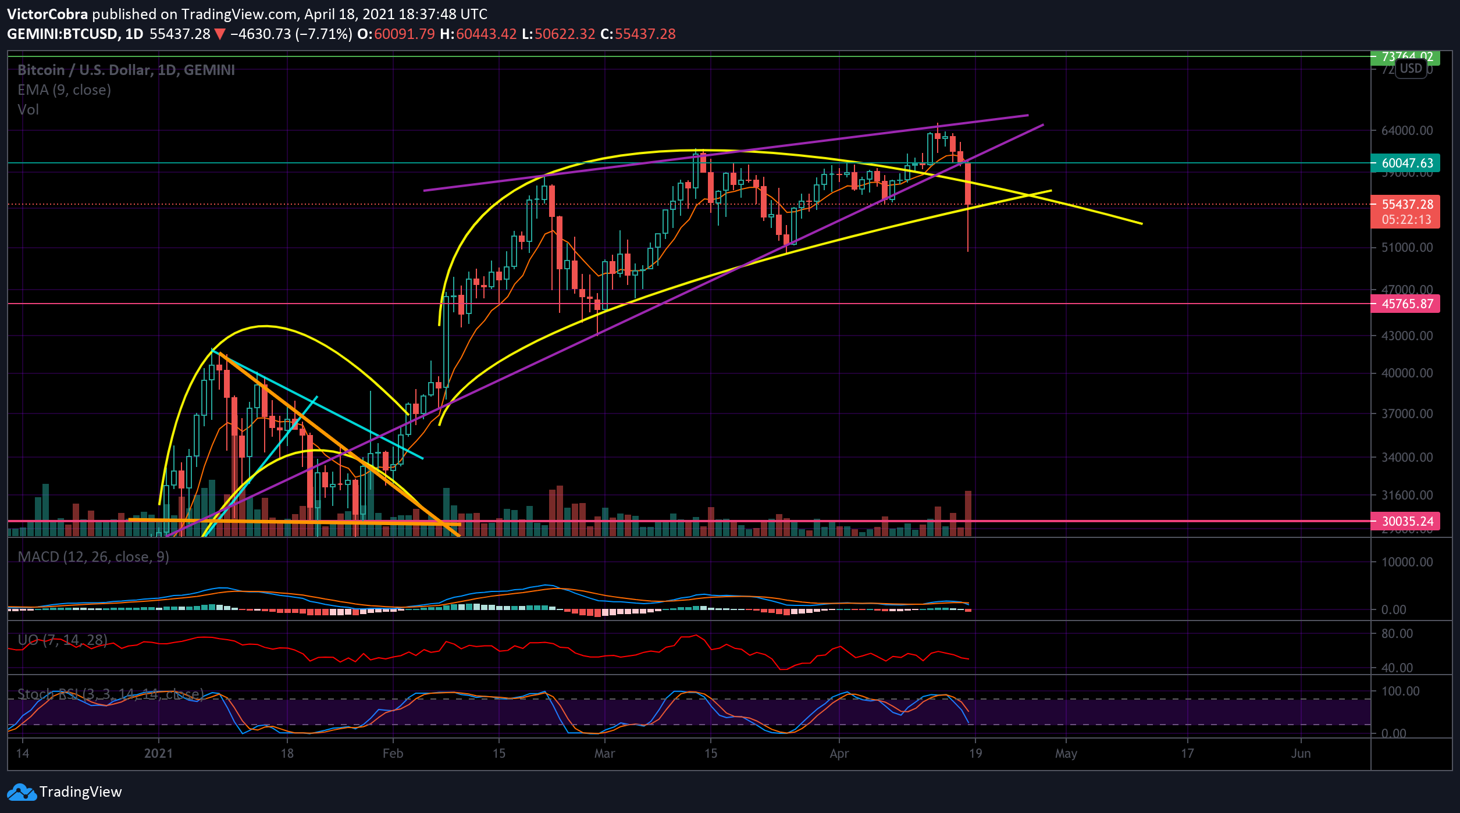Click the H:60443.42 high value
1460x813 pixels.
(478, 34)
